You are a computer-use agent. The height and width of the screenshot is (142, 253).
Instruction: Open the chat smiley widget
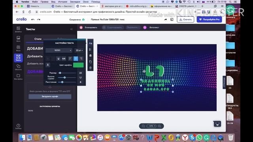(217, 123)
